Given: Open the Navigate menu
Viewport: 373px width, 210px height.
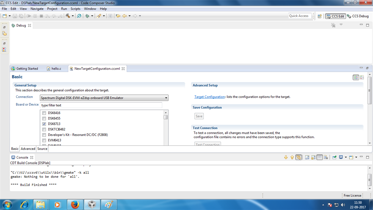Looking at the screenshot, I should point(37,9).
